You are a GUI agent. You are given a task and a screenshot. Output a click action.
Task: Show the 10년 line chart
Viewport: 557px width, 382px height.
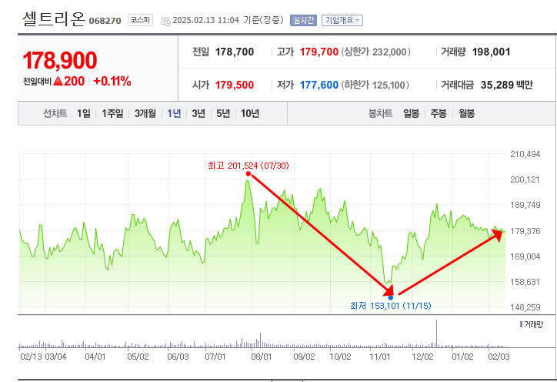[x=250, y=113]
